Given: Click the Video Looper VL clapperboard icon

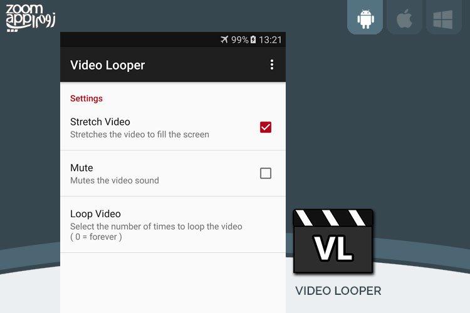Looking at the screenshot, I should [x=333, y=241].
